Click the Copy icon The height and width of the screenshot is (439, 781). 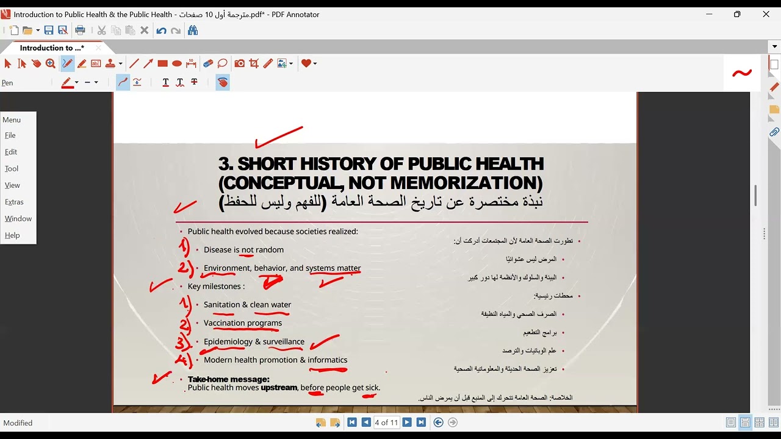[115, 30]
